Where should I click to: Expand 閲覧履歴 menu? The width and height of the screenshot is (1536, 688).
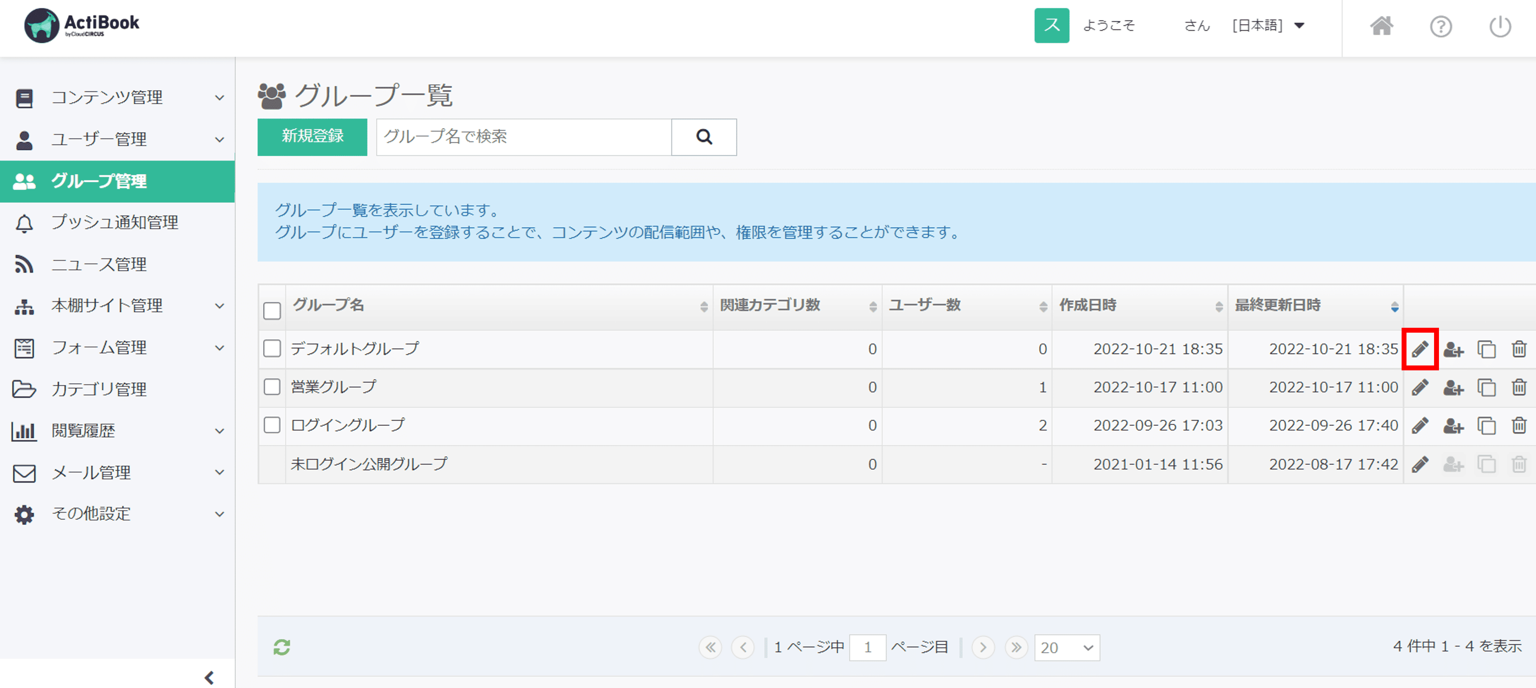pyautogui.click(x=117, y=430)
